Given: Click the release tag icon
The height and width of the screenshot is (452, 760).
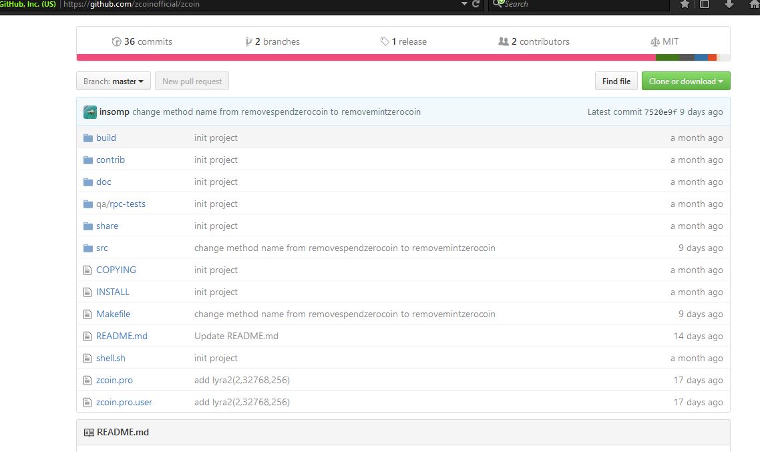Looking at the screenshot, I should [385, 41].
